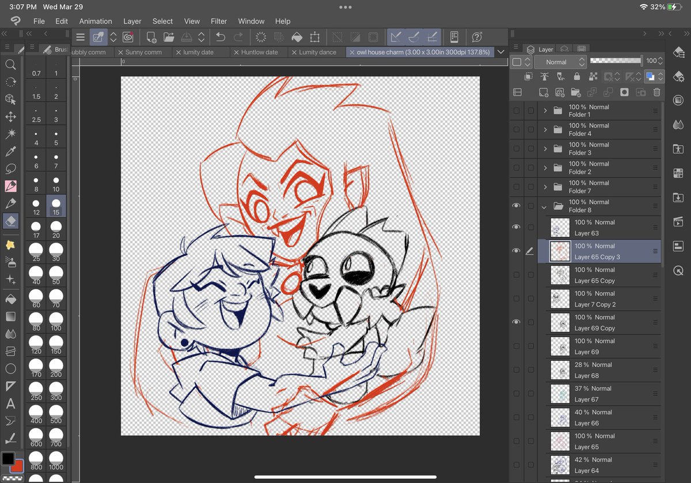
Task: Expand Folder 3 chevron
Action: 545,149
